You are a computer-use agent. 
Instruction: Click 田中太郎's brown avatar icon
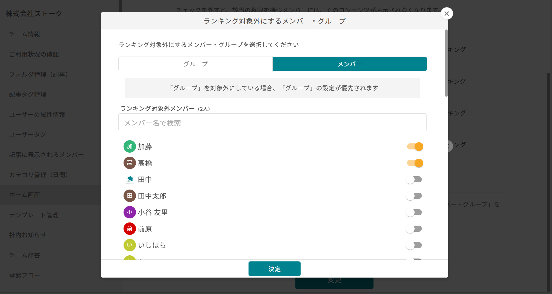pyautogui.click(x=130, y=196)
